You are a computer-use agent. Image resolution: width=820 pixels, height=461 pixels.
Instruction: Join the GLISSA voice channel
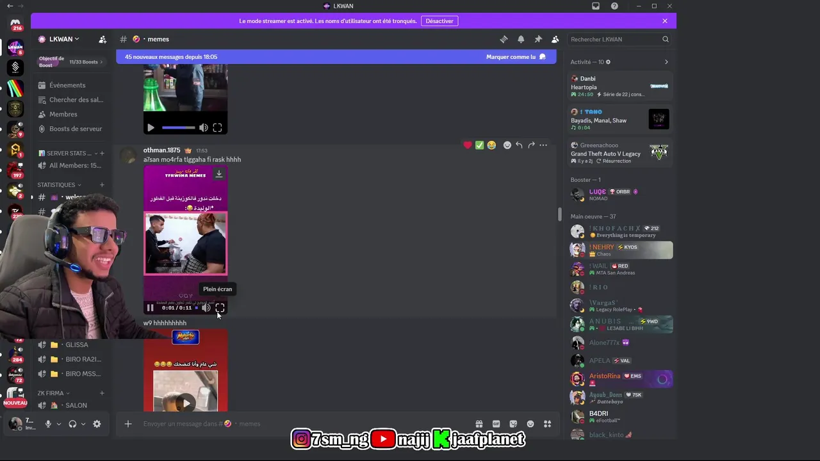[x=71, y=344]
